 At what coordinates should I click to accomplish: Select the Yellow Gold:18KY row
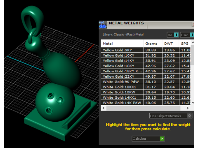146,66
